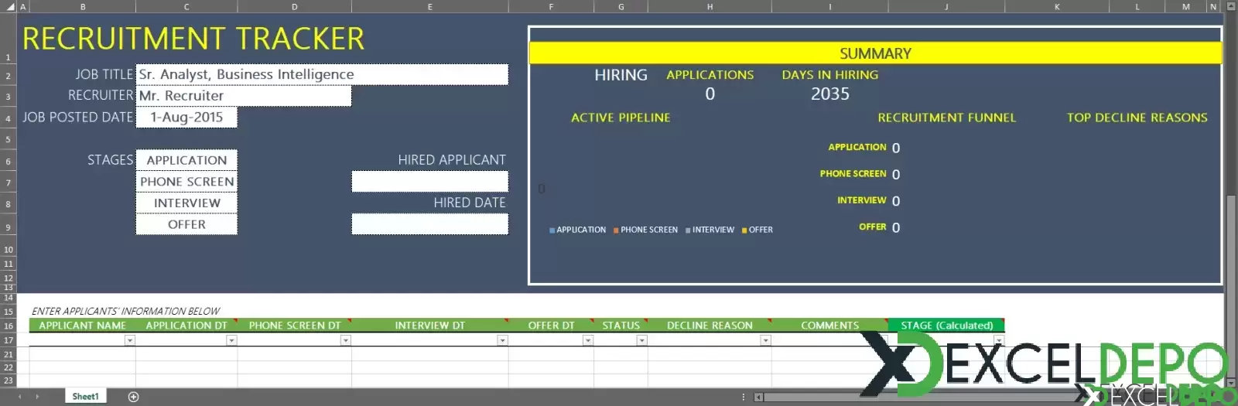Click the DECLINE REASON header cell
Viewport: 1238px width, 406px height.
710,326
